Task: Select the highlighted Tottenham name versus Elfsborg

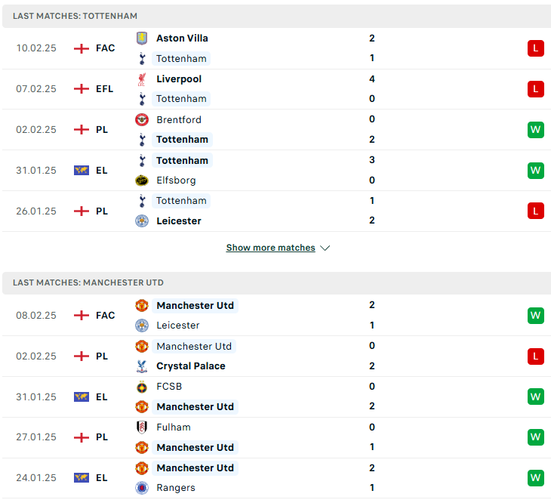Action: click(x=182, y=160)
